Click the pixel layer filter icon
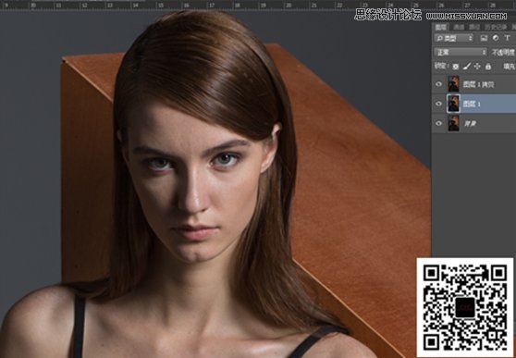Image resolution: width=516 pixels, height=358 pixels. (484, 38)
